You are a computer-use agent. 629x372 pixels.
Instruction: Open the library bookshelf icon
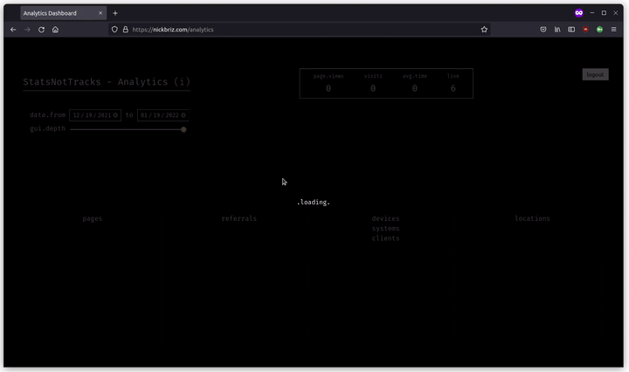(x=557, y=30)
